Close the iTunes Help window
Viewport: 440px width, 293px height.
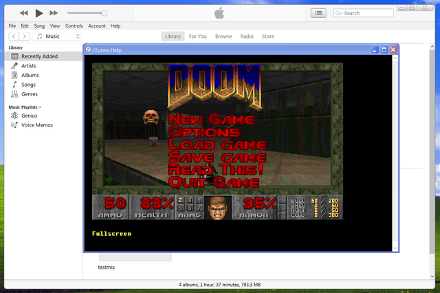(x=393, y=50)
